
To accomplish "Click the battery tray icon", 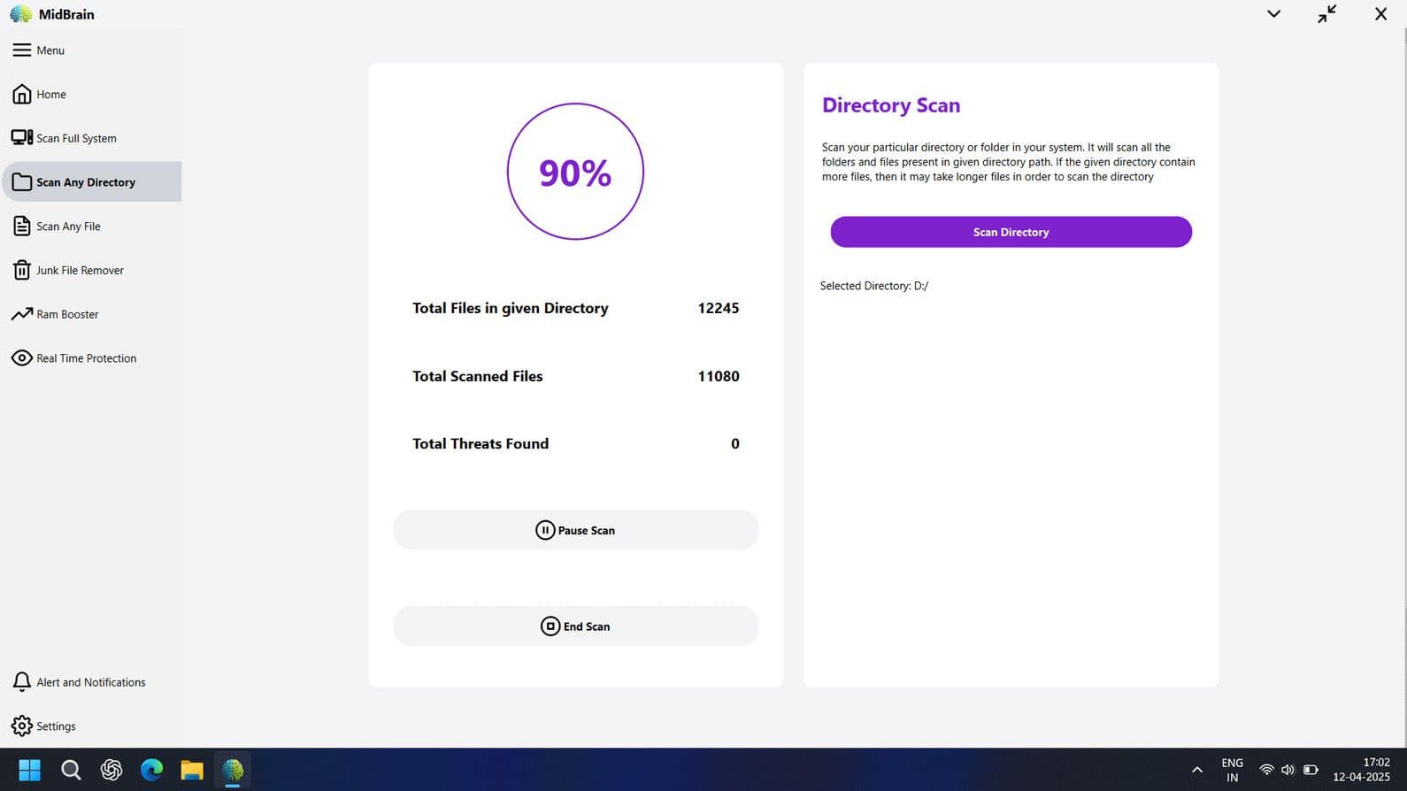I will [x=1311, y=770].
